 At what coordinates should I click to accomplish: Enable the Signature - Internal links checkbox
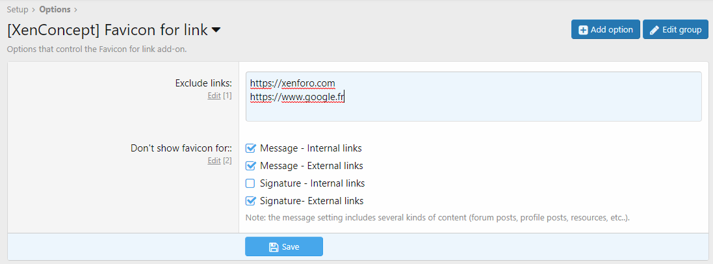pyautogui.click(x=250, y=183)
